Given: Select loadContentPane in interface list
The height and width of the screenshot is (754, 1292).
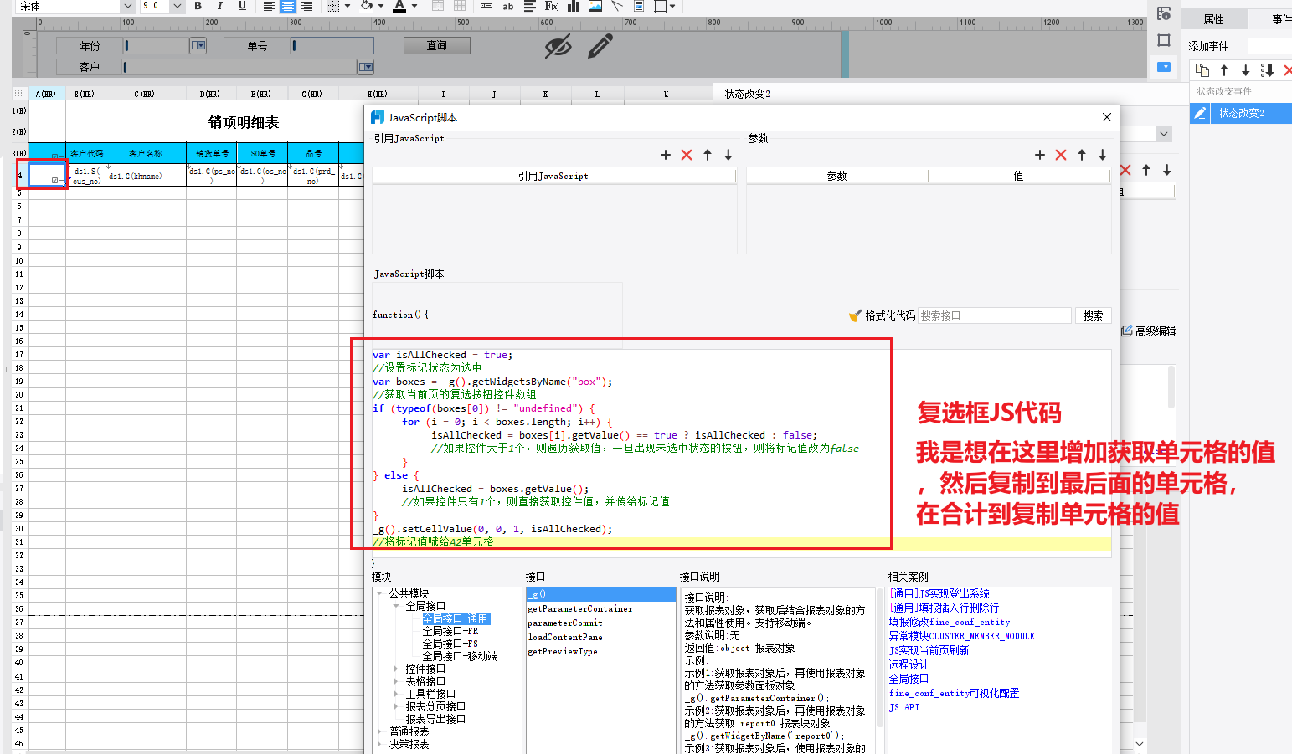Looking at the screenshot, I should tap(565, 637).
